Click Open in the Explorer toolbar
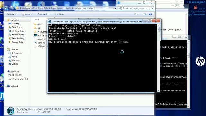 point(26,14)
